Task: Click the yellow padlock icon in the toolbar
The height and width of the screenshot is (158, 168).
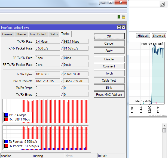Action: click(123, 17)
